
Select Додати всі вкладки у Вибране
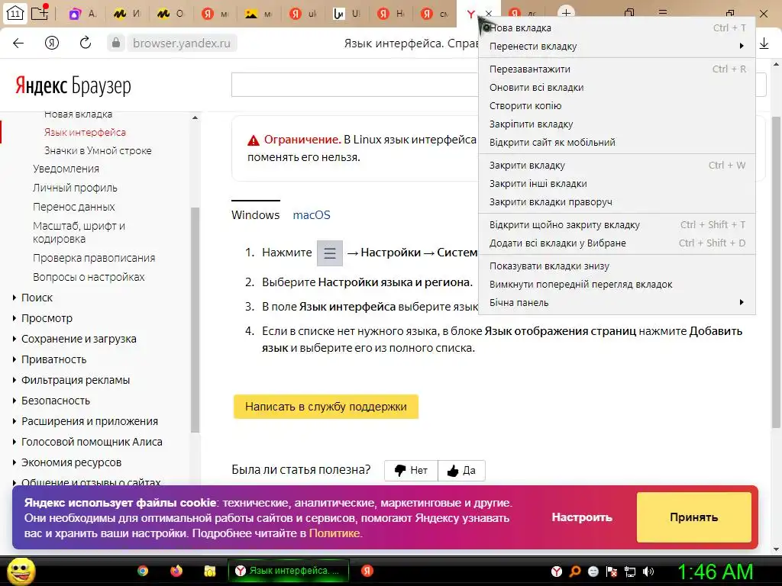pos(617,243)
